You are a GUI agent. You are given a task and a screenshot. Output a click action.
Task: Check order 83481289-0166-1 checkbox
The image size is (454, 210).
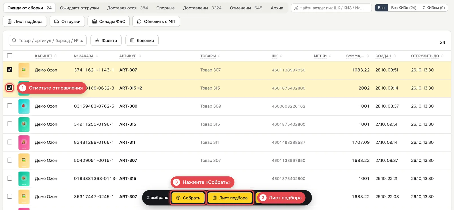(x=10, y=142)
